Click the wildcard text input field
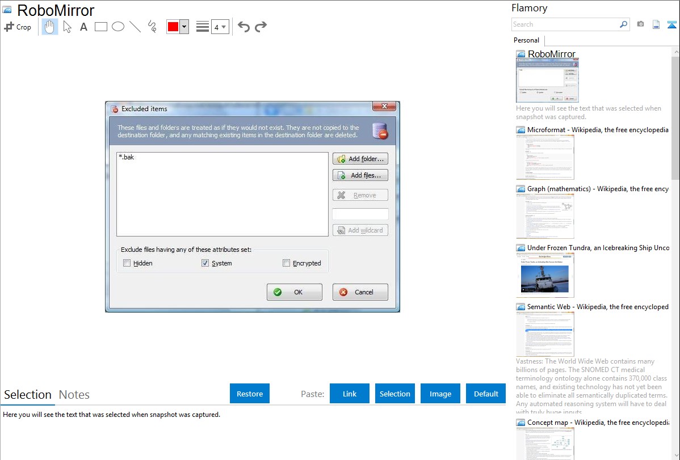 [x=360, y=214]
